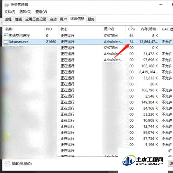Click memory value 2,439,164...
Image resolution: width=173 pixels, height=173 pixels.
148,72
